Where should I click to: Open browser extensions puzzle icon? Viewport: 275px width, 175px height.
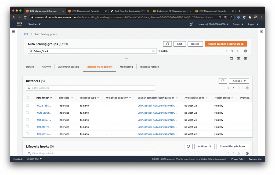[x=250, y=17]
